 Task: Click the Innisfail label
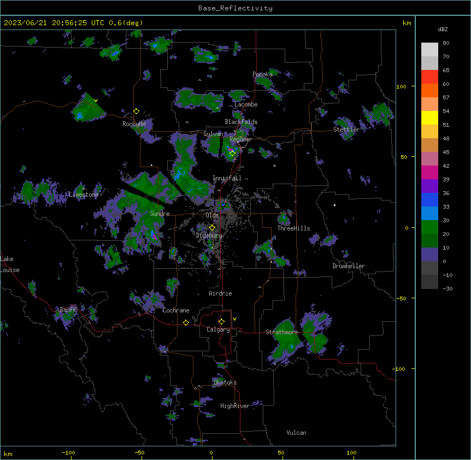[x=227, y=178]
